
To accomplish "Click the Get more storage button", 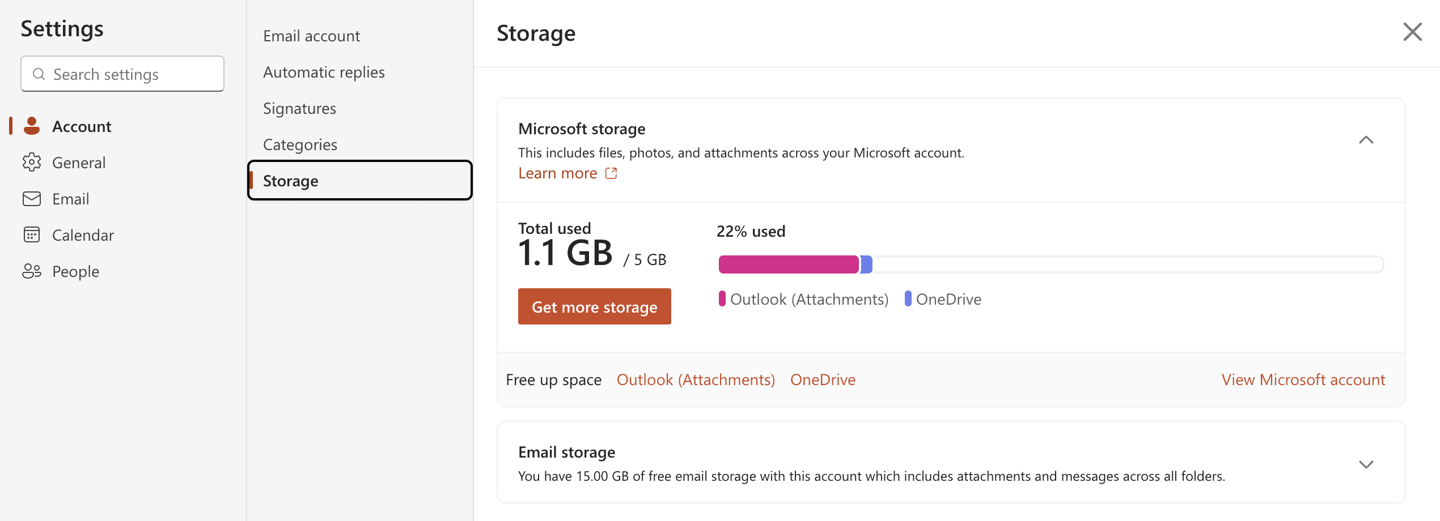I will (x=595, y=306).
